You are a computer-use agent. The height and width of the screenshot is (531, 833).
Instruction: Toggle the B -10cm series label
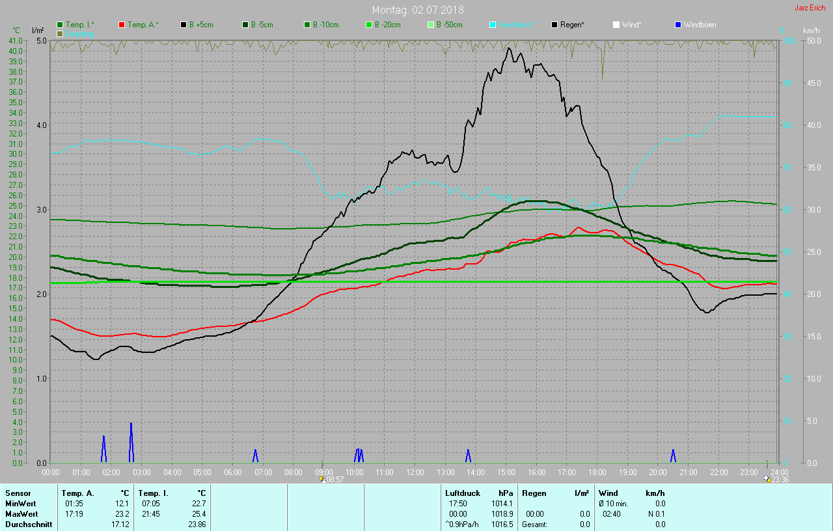325,25
